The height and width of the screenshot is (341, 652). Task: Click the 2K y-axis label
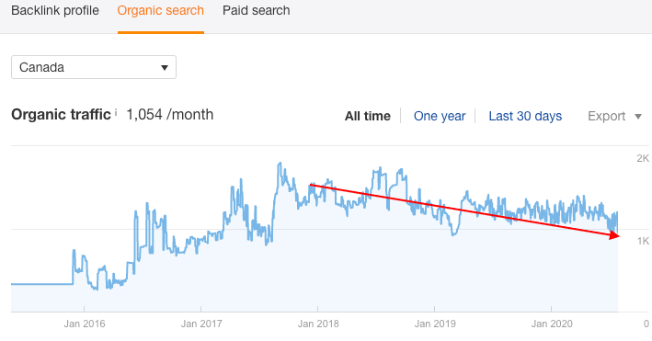click(x=643, y=158)
